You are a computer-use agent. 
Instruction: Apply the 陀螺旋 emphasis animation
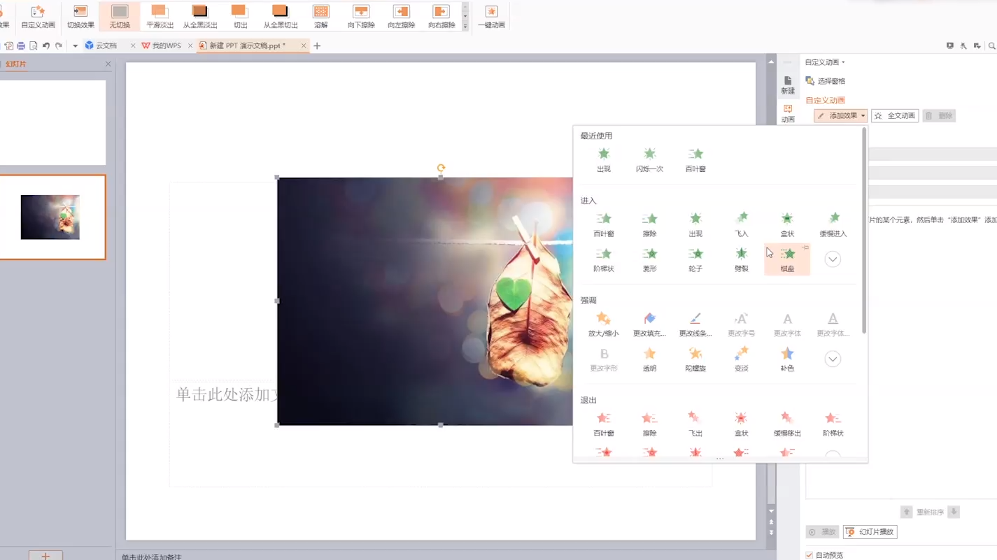[695, 359]
